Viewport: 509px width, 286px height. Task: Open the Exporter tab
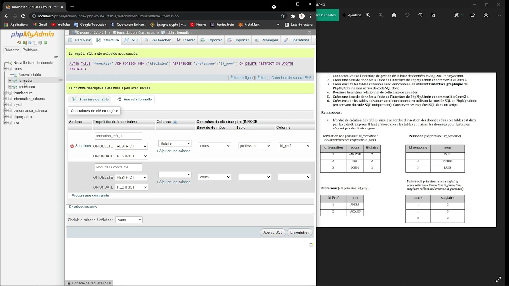click(211, 40)
